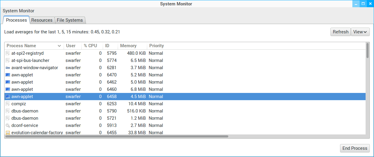This screenshot has width=374, height=157.
Task: Click the horizontal scrollbar of process list
Action: coord(117,136)
